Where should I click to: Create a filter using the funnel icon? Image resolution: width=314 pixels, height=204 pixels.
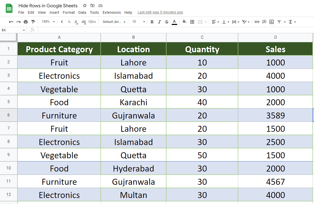coord(279,22)
